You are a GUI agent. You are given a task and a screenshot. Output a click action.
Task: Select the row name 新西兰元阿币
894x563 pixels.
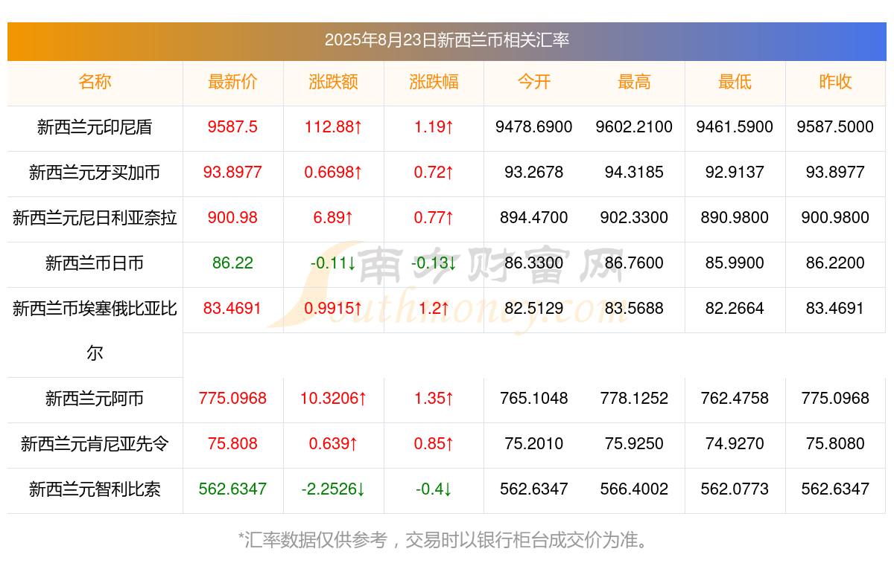[95, 399]
